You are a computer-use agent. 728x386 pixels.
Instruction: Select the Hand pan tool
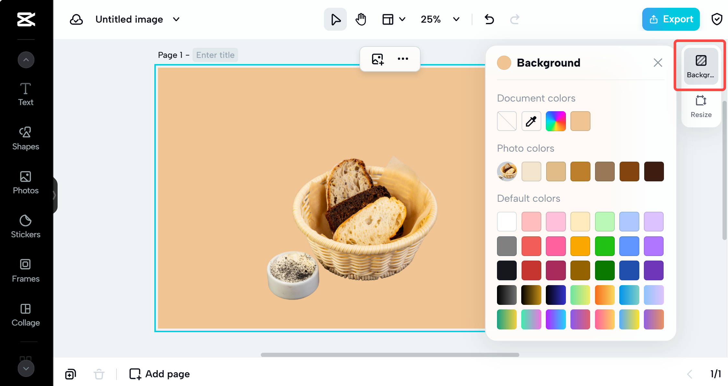[361, 19]
